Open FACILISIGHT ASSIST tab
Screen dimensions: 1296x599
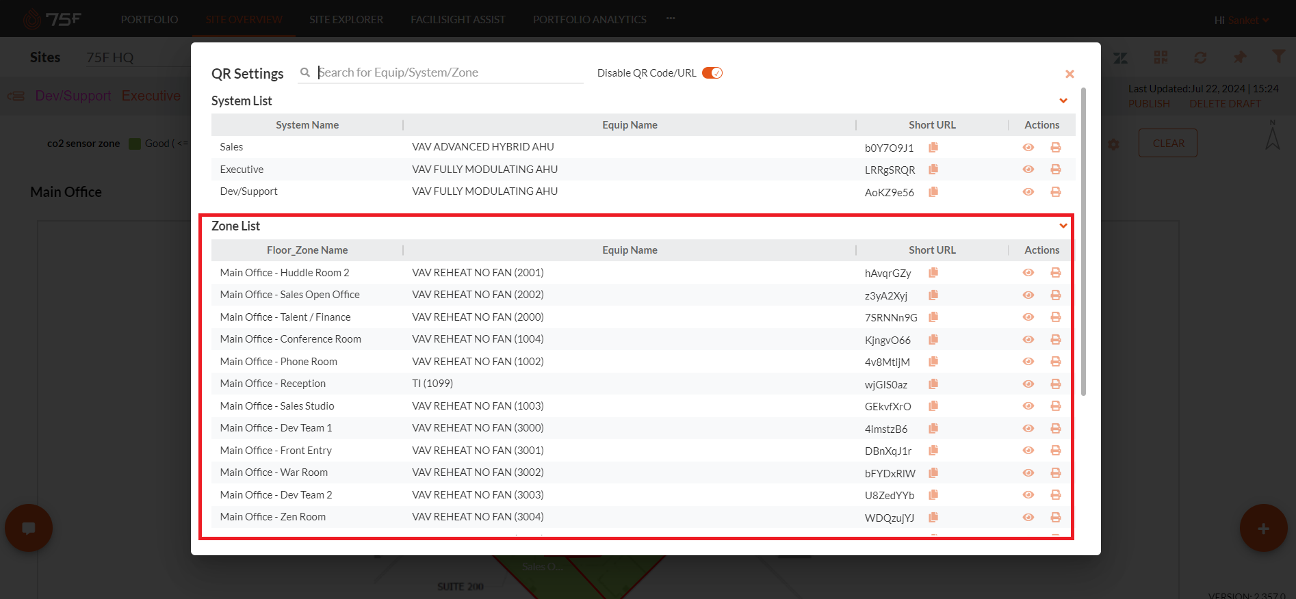click(458, 19)
